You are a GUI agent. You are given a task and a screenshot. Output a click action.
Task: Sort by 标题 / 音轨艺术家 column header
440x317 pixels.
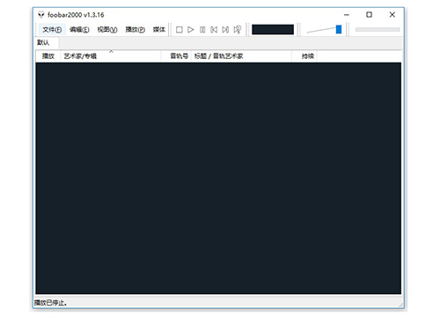241,56
